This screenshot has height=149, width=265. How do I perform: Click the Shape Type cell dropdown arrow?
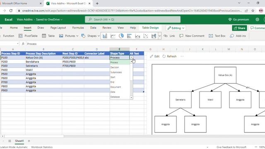click(131, 58)
